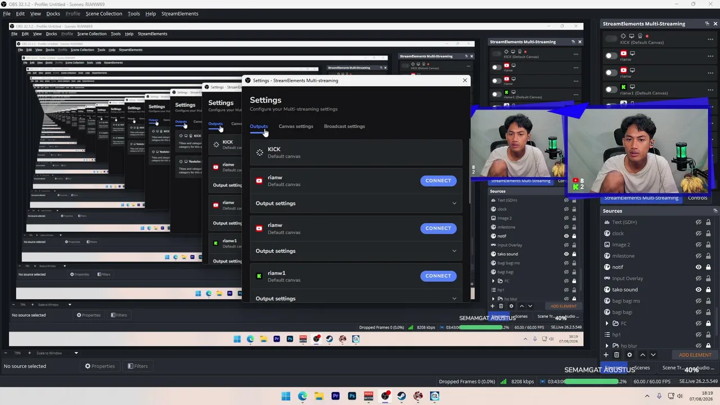The width and height of the screenshot is (720, 405).
Task: Enable the second rianw YouTube toggle in the dock
Action: [x=611, y=73]
